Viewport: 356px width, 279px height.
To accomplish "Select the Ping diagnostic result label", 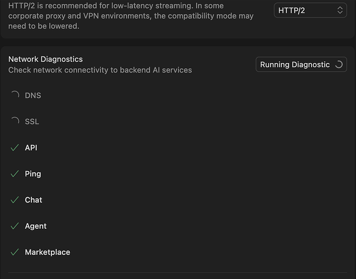I will 33,174.
